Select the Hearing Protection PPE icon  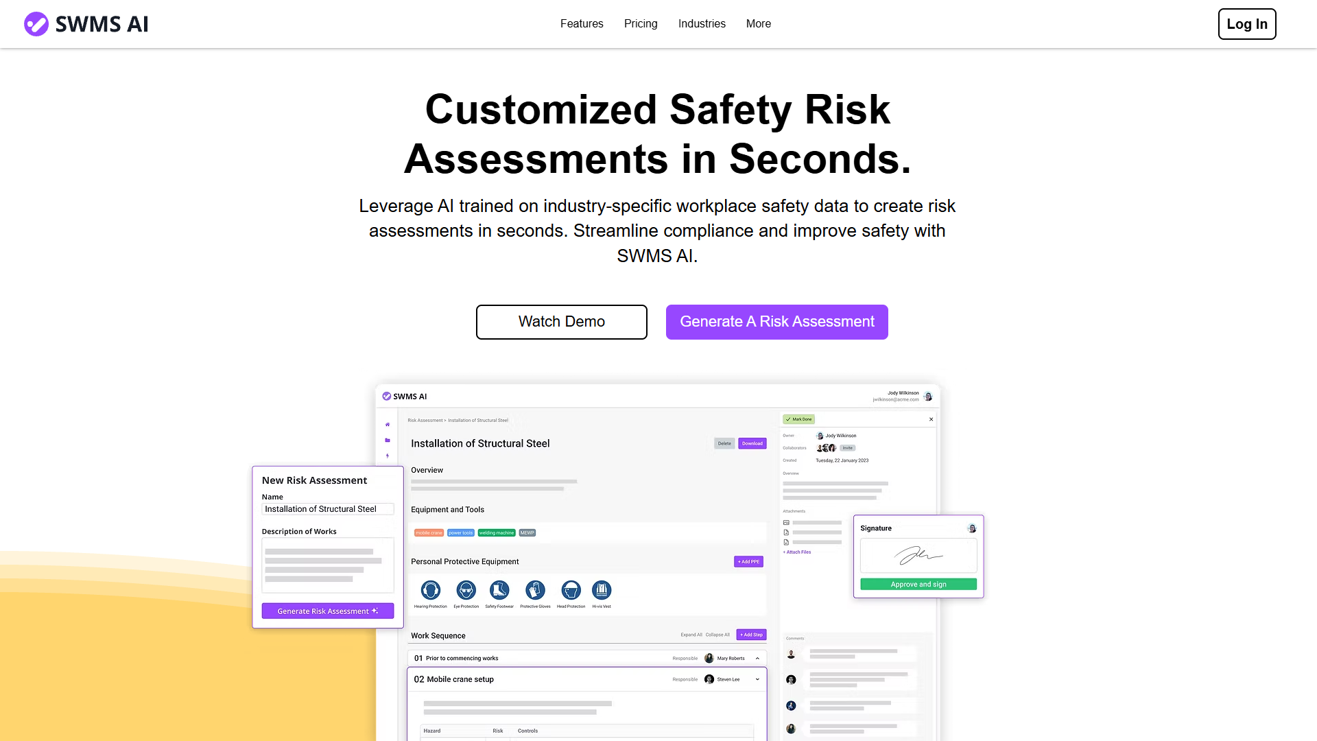pos(431,590)
